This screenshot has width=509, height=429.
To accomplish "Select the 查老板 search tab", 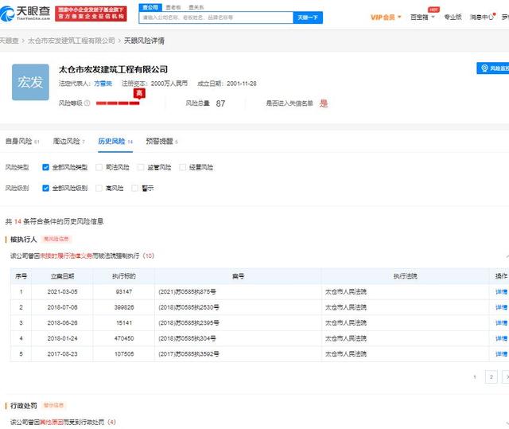I will tap(173, 7).
